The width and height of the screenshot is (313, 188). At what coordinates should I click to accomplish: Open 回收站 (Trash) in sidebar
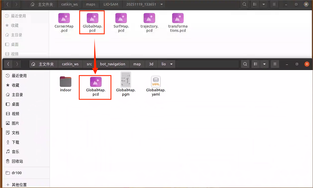tap(17, 161)
